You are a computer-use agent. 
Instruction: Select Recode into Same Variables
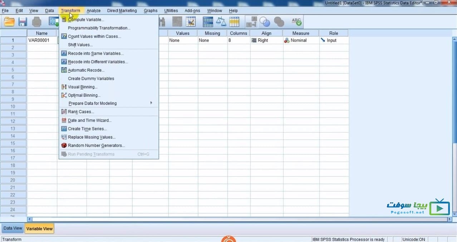tap(109, 54)
